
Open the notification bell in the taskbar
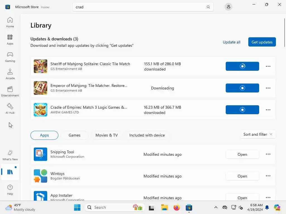(267, 207)
